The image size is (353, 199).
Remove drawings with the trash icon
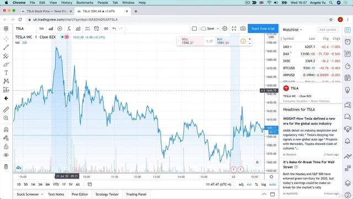[6, 167]
